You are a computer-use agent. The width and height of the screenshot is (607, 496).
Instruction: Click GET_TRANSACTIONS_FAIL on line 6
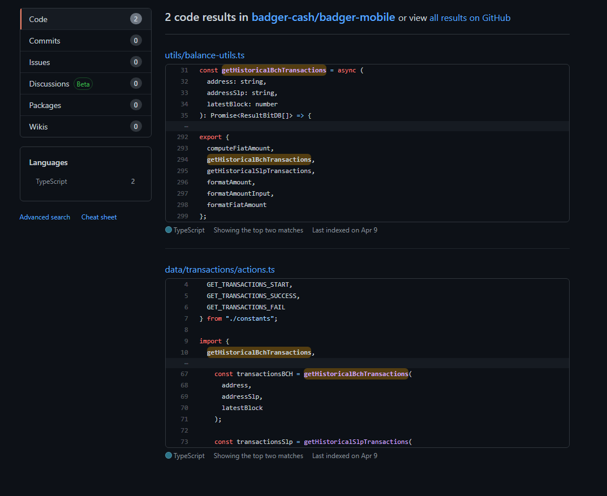(x=246, y=307)
